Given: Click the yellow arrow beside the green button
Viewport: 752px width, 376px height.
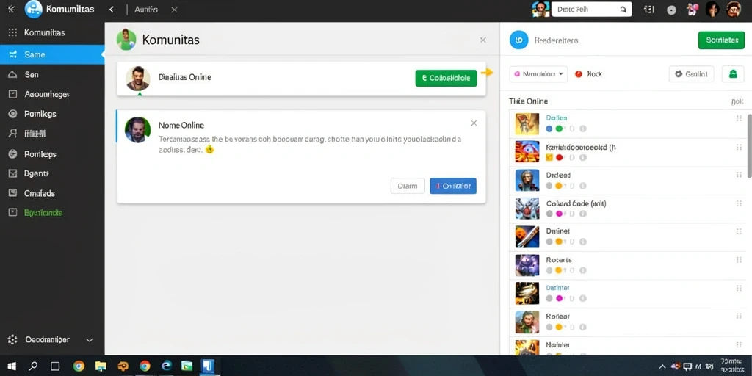Looking at the screenshot, I should pos(487,73).
